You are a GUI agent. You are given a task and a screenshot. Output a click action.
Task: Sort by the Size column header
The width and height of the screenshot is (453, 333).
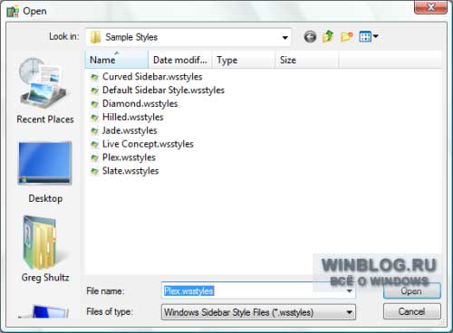click(307, 60)
